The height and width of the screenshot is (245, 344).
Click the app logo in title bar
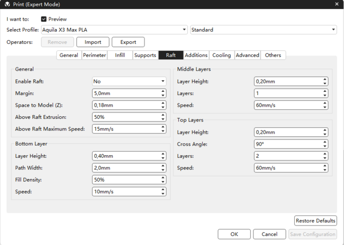pyautogui.click(x=7, y=4)
